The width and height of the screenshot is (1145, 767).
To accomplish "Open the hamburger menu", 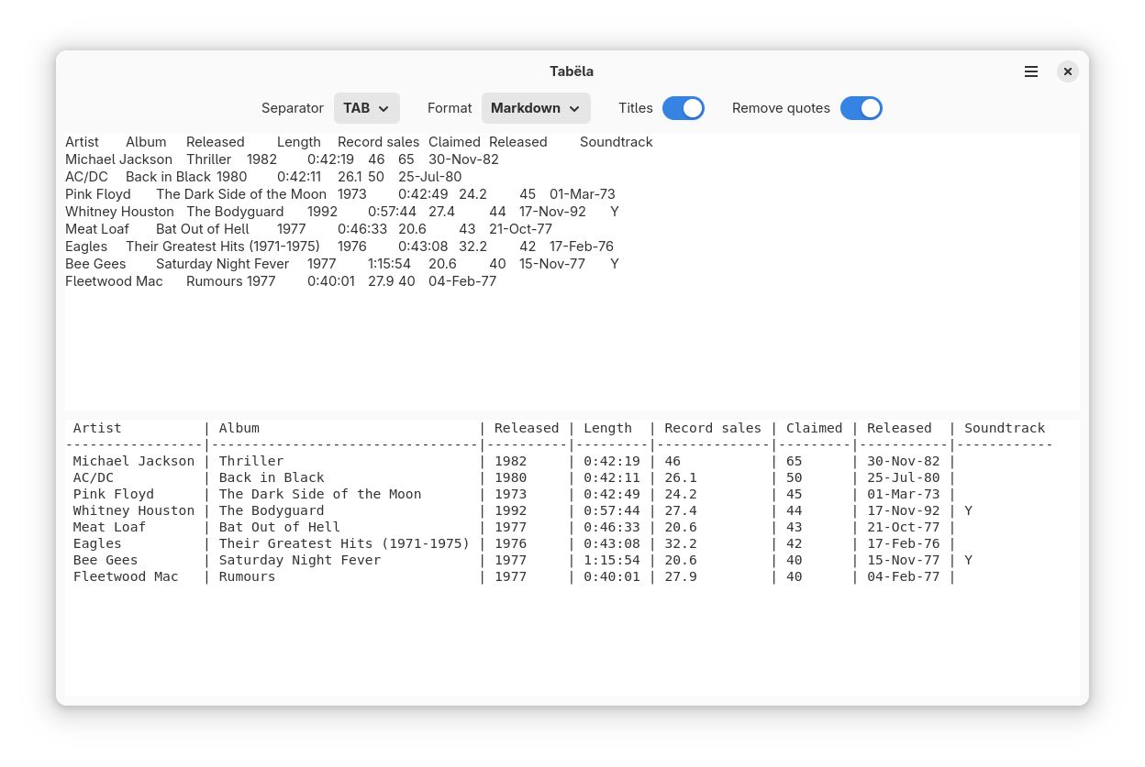I will coord(1030,71).
